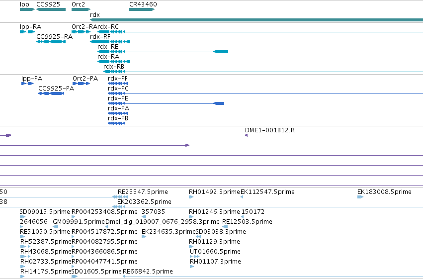Click the RH43068.5prime EST label
This screenshot has width=423, height=279.
click(46, 252)
